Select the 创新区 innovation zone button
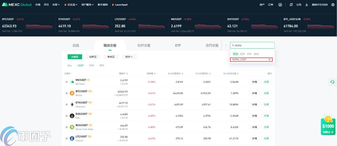This screenshot has width=337, height=146. [x=93, y=57]
